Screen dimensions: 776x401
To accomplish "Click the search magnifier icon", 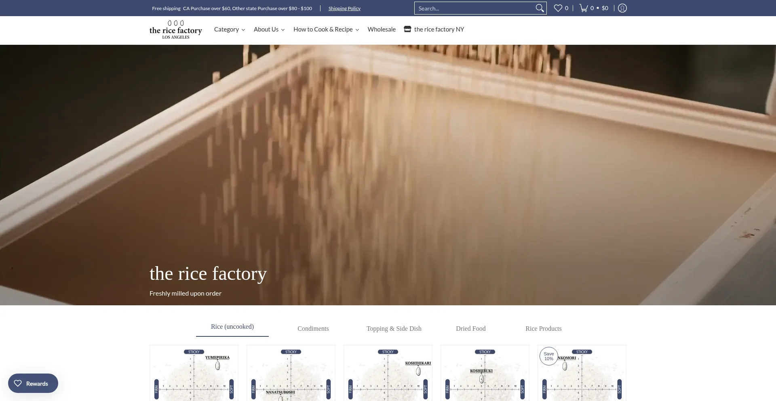I will (x=540, y=8).
